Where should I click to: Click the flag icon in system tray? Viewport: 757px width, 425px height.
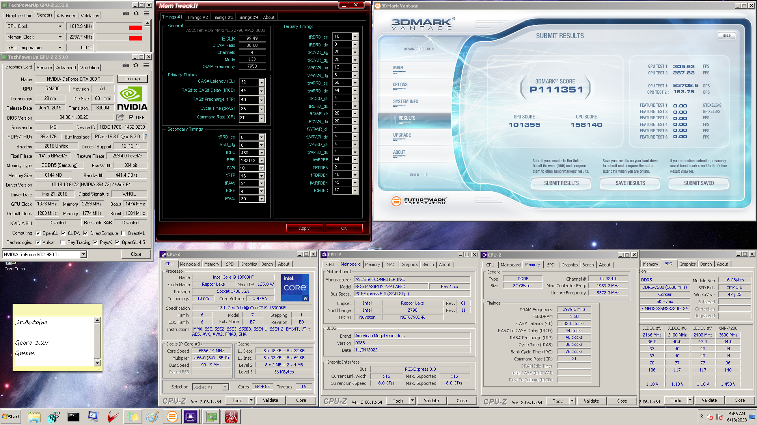coord(720,417)
